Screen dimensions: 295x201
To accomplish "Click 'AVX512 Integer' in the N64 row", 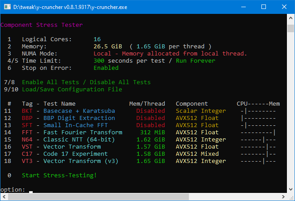I will 201,139.
